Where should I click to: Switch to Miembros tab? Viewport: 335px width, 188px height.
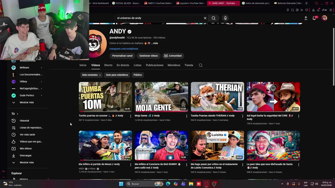click(174, 65)
